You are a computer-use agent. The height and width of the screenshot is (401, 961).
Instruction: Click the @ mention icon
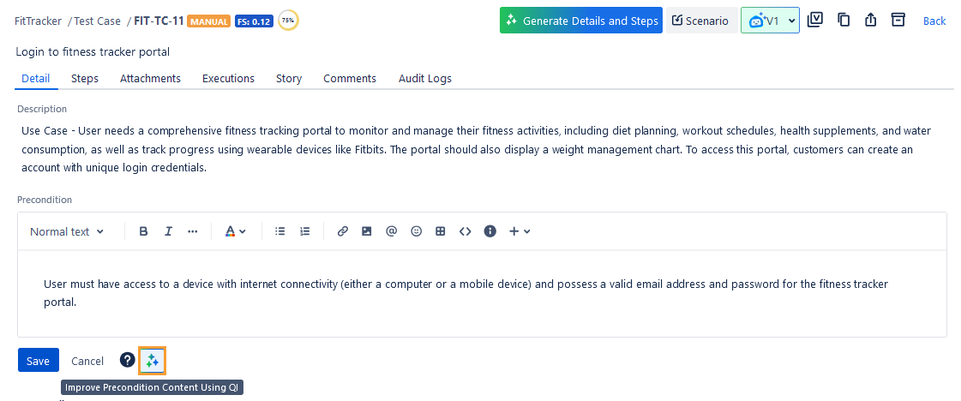pos(391,231)
